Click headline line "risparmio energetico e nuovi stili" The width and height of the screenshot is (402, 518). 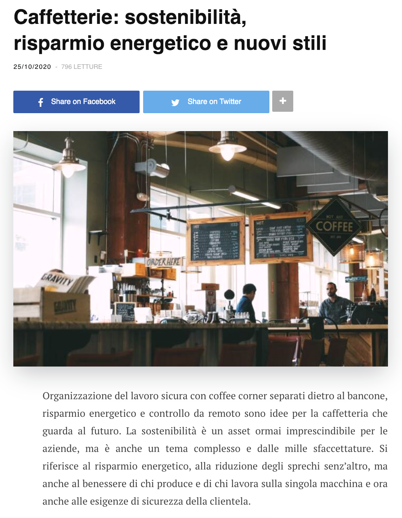170,43
